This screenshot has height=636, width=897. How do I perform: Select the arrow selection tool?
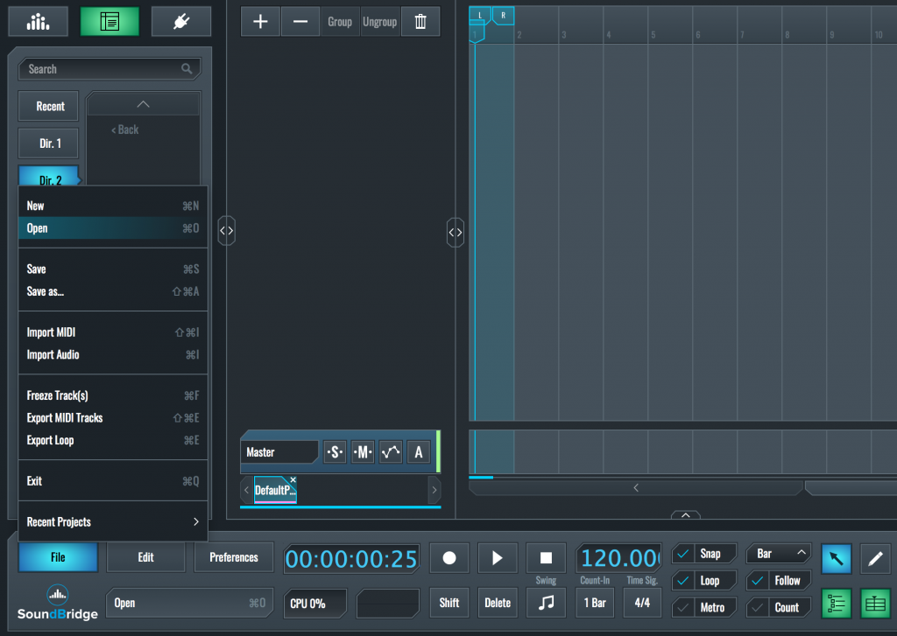click(x=836, y=558)
